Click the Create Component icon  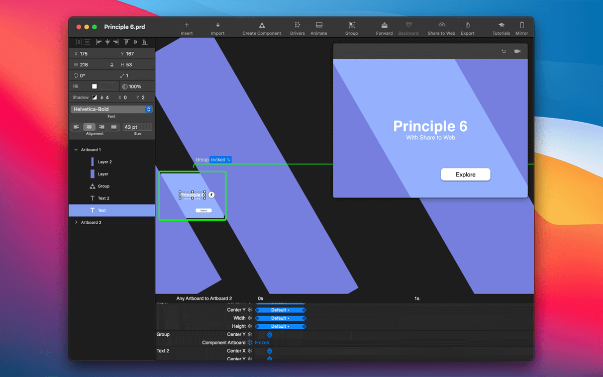[262, 25]
